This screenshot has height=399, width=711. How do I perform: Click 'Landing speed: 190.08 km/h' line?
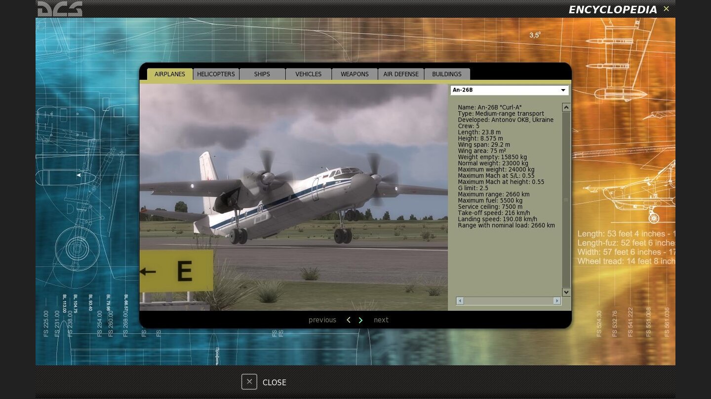(x=497, y=219)
